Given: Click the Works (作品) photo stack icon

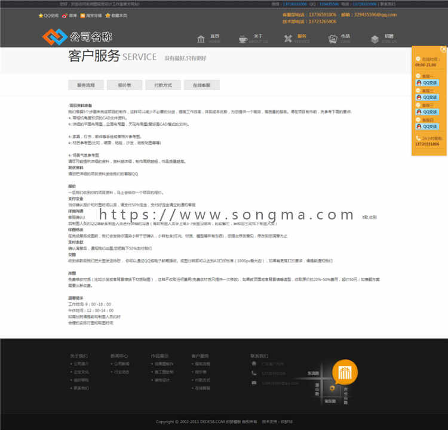Looking at the screenshot, I should tap(333, 39).
